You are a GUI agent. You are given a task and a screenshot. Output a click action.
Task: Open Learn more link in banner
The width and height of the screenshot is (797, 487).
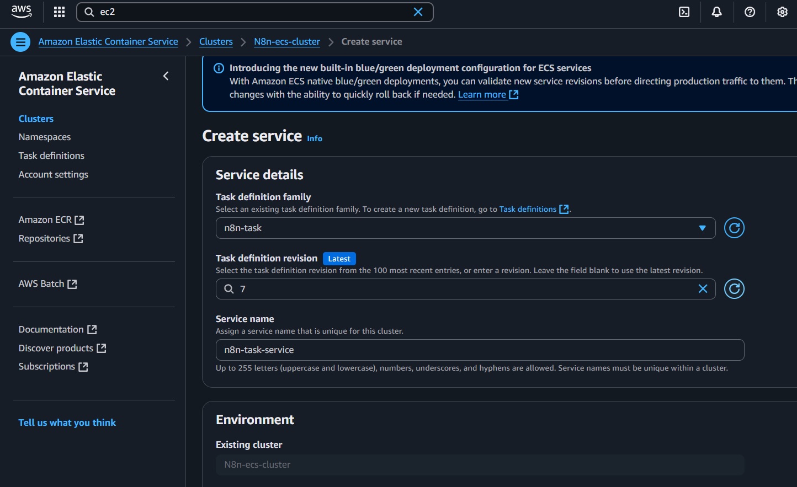482,94
